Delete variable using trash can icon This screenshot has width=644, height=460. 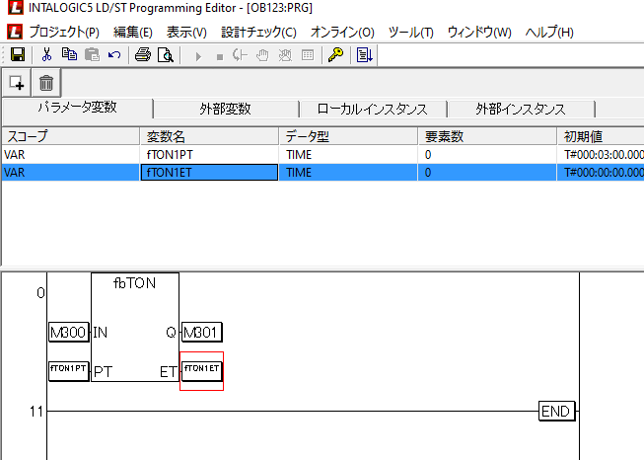click(x=46, y=83)
